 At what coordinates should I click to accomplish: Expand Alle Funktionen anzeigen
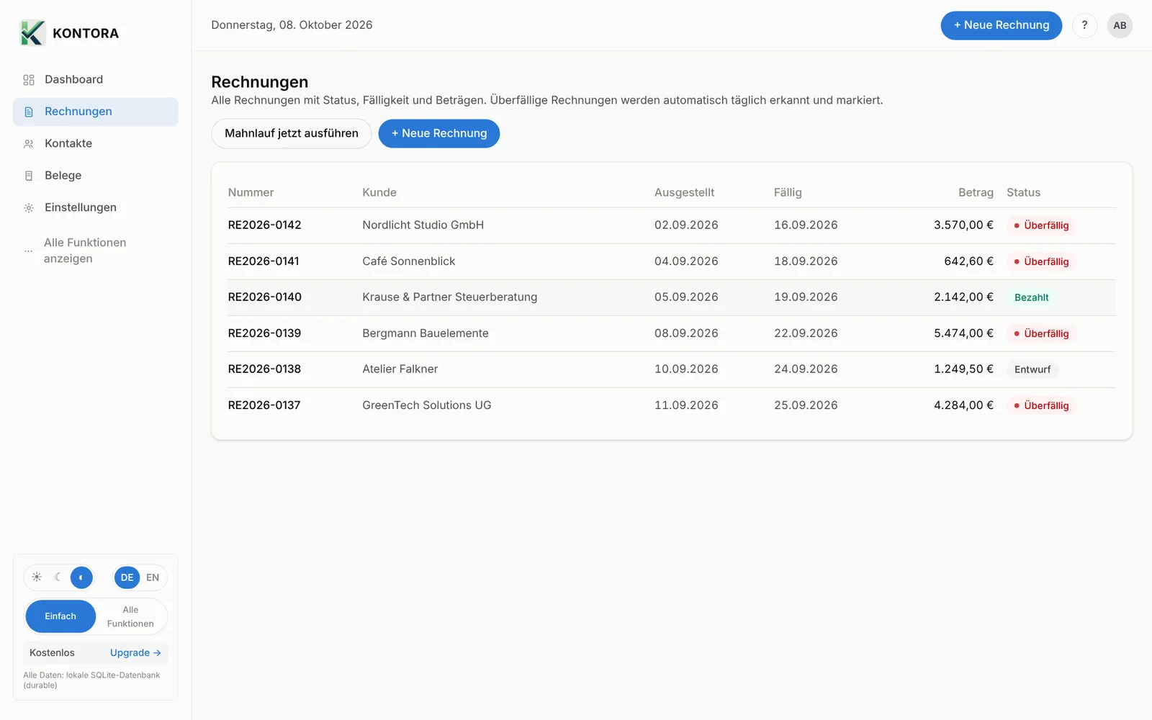pyautogui.click(x=96, y=251)
